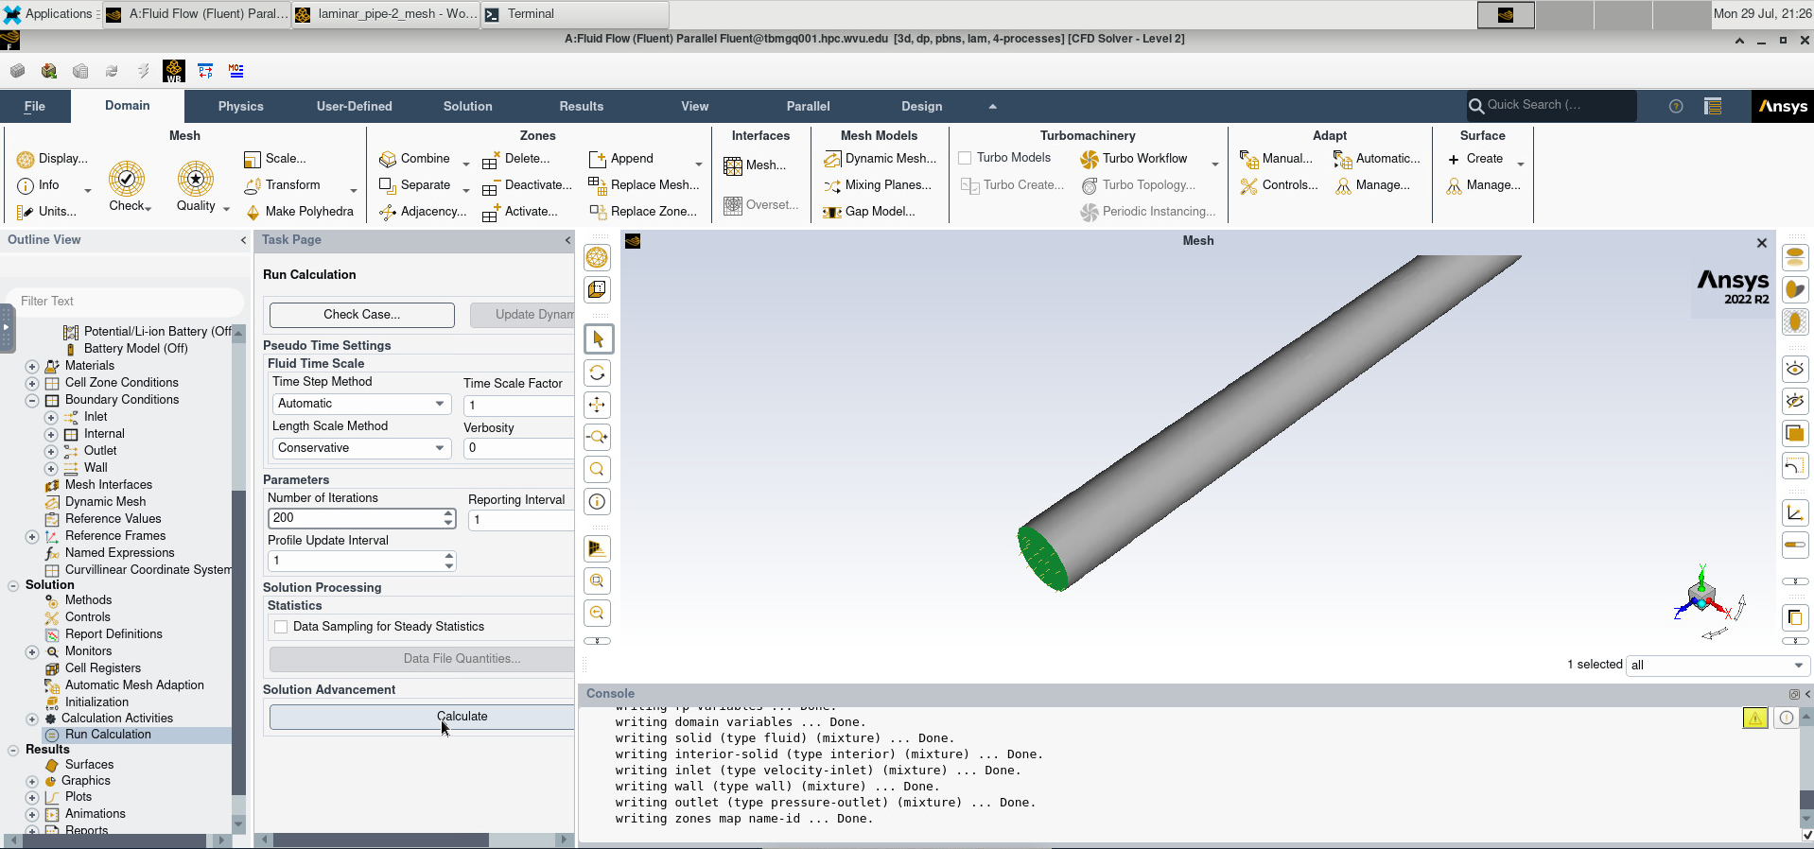
Task: Click the mesh Quality icon
Action: (x=196, y=179)
